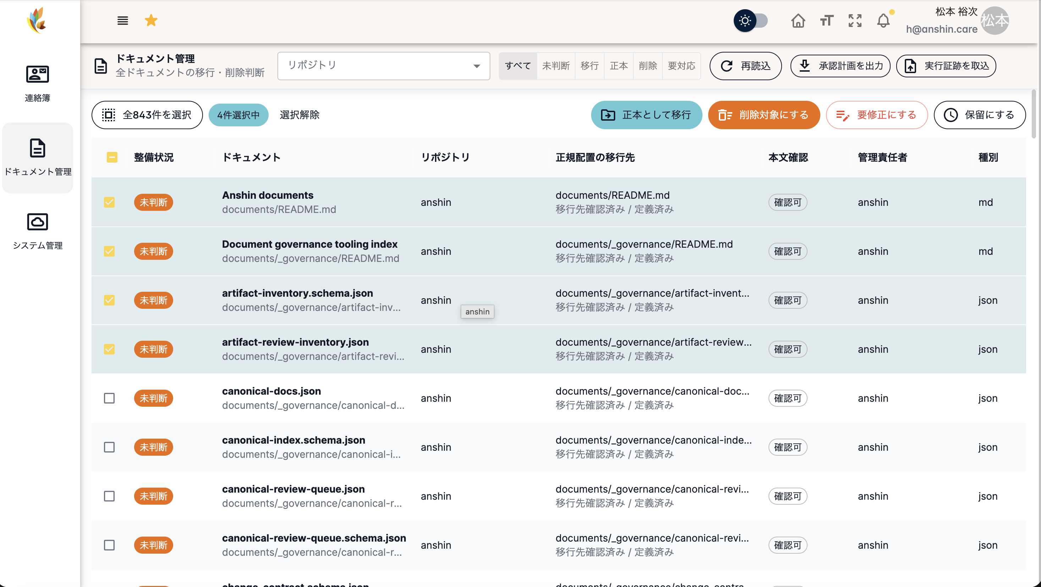Click 確認可 chip in Anshin documents row
The height and width of the screenshot is (587, 1041).
787,202
